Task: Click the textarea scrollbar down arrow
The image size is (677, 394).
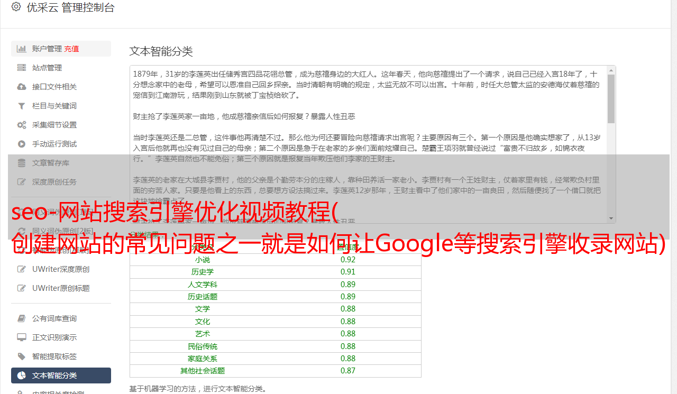Action: 611,218
